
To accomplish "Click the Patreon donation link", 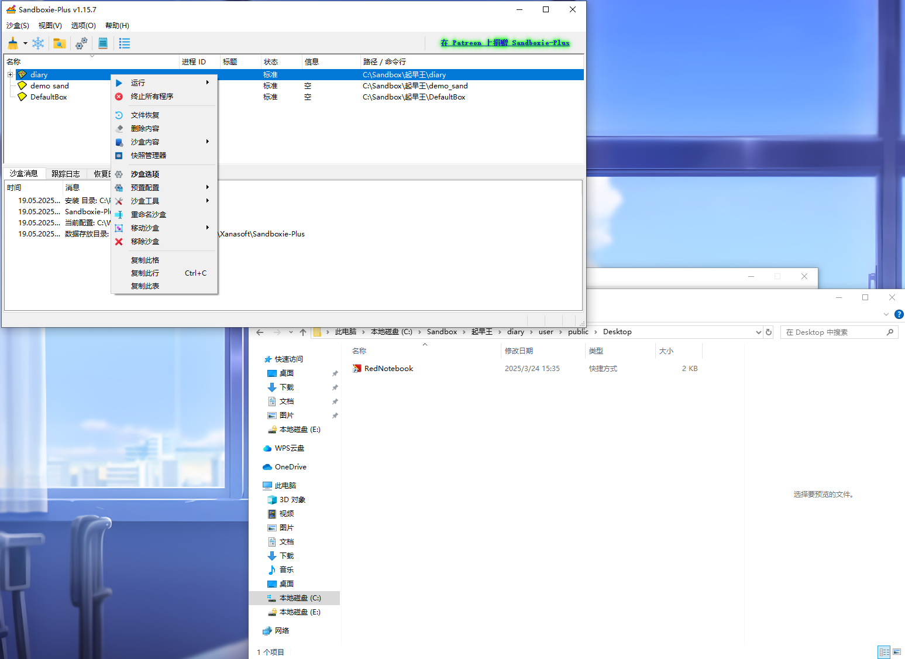I will point(505,43).
